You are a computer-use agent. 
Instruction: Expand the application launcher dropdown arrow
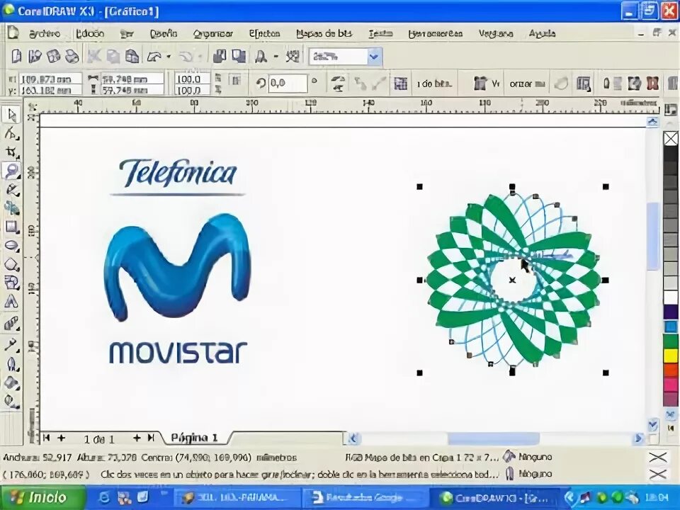coord(276,57)
